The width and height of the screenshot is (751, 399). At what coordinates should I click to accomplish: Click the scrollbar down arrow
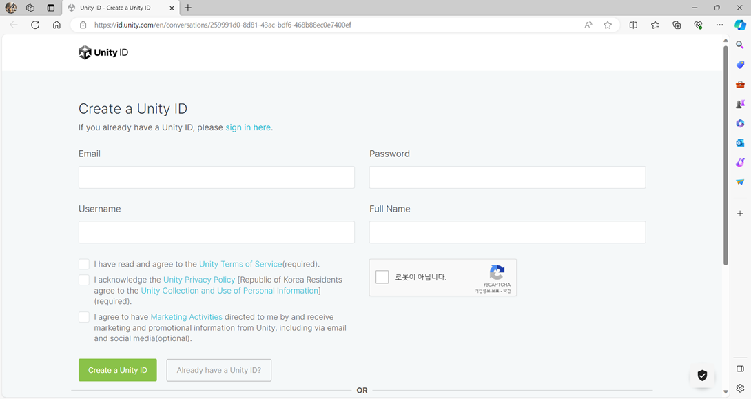coord(726,392)
